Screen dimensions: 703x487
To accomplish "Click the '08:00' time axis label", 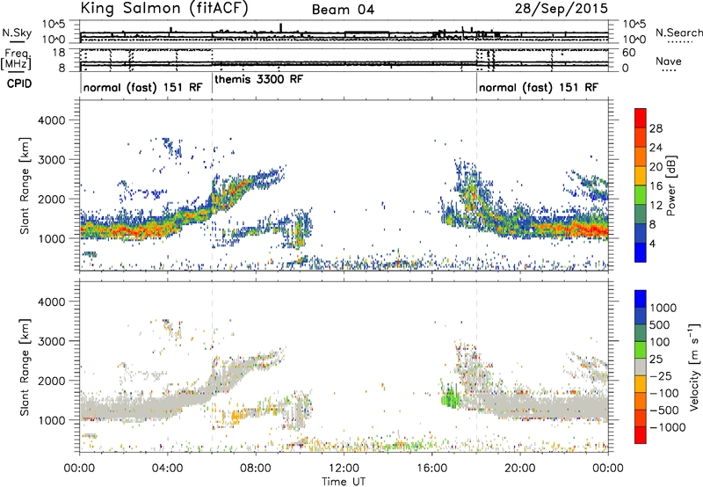I will tap(256, 469).
